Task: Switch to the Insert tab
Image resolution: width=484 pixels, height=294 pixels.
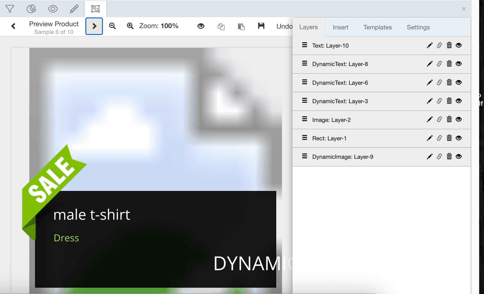Action: point(340,27)
